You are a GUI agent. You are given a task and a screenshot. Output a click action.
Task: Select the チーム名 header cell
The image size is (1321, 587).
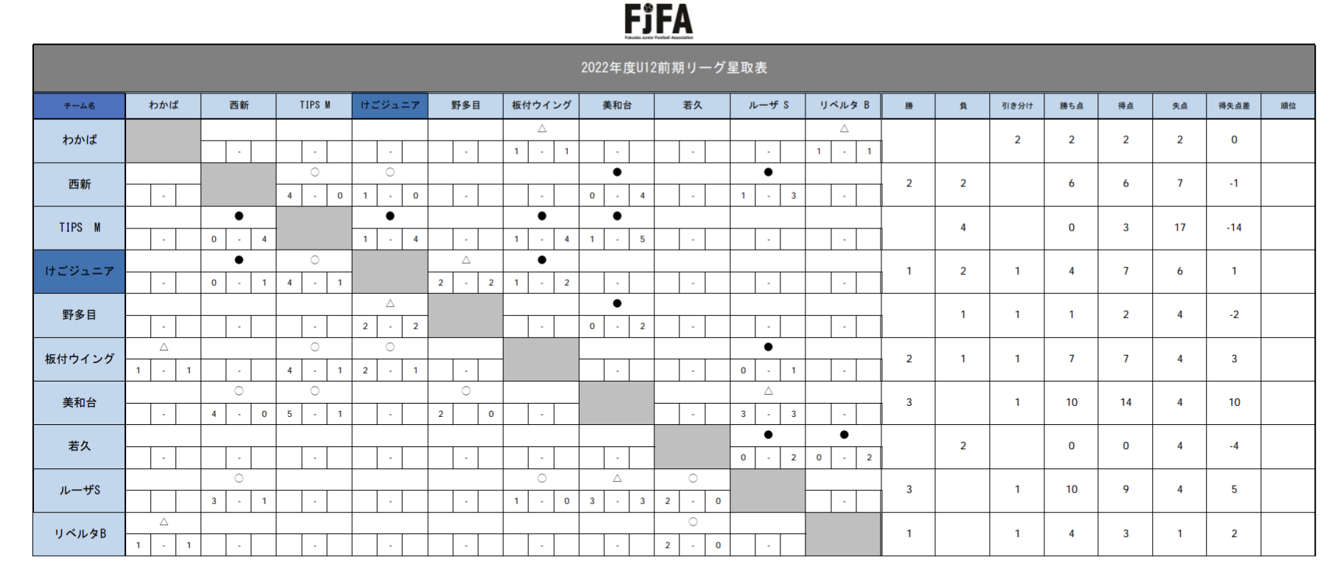[79, 105]
